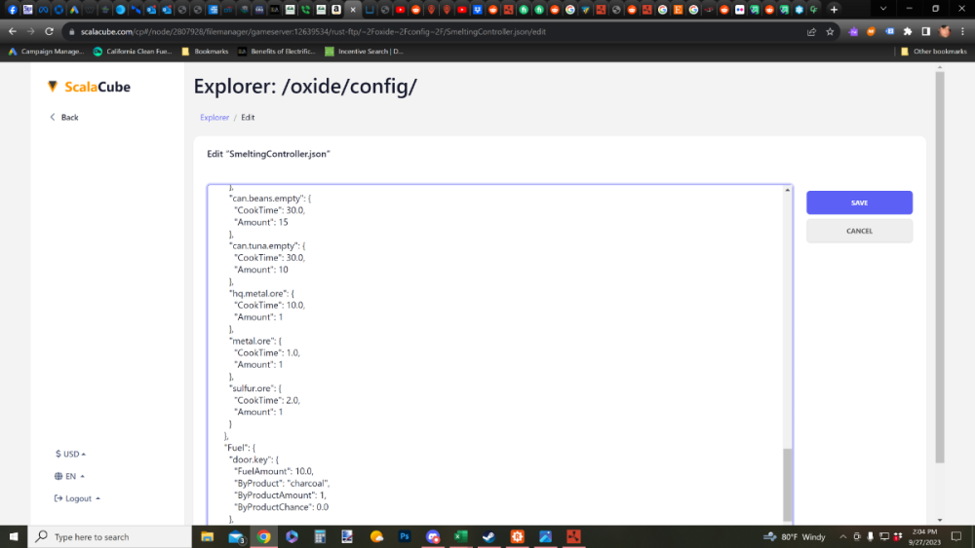Click the ScalaCube logo
Image resolution: width=975 pixels, height=548 pixels.
89,87
